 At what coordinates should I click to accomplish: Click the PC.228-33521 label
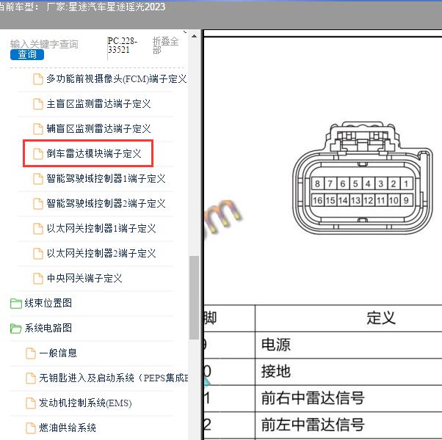click(122, 45)
